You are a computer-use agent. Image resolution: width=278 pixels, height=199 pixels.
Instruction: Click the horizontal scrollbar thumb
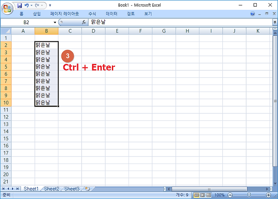point(209,189)
